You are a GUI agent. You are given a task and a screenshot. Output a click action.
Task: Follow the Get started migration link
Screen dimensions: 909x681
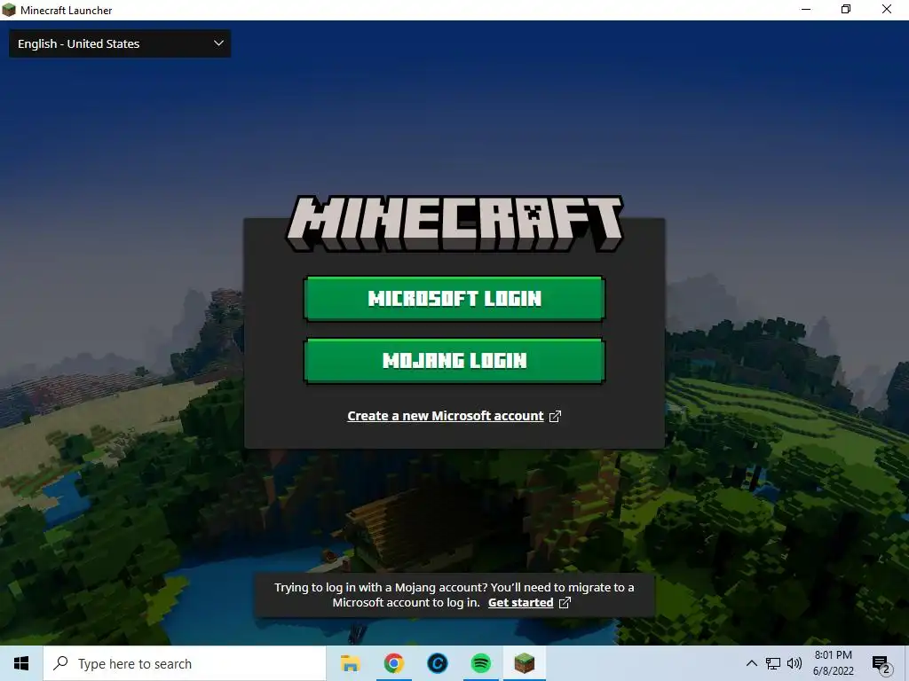click(520, 602)
